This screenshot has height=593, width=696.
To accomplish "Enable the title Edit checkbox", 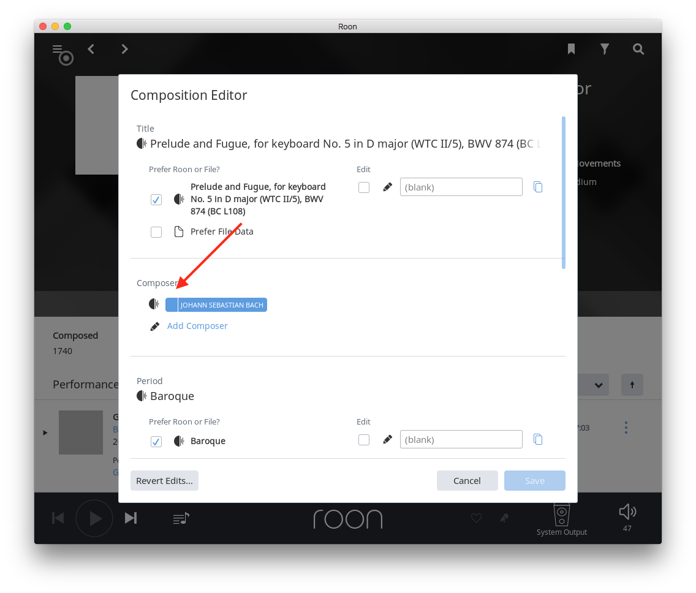I will coord(363,187).
